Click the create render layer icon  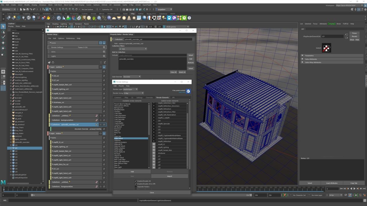point(49,62)
